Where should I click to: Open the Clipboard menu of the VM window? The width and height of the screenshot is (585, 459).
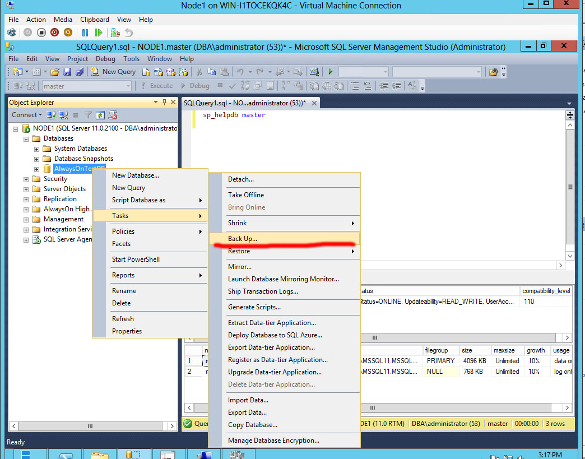pos(94,19)
